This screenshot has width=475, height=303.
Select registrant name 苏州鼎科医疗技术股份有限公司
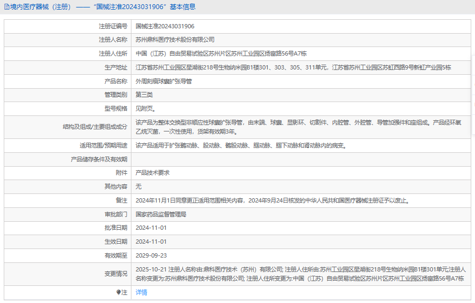[x=175, y=40]
